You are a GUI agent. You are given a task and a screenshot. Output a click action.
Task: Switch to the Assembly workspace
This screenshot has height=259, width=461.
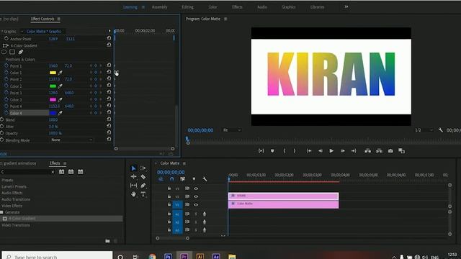pos(160,7)
